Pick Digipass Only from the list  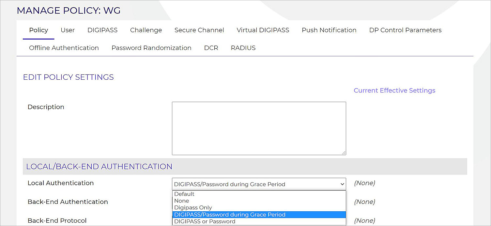tap(193, 208)
